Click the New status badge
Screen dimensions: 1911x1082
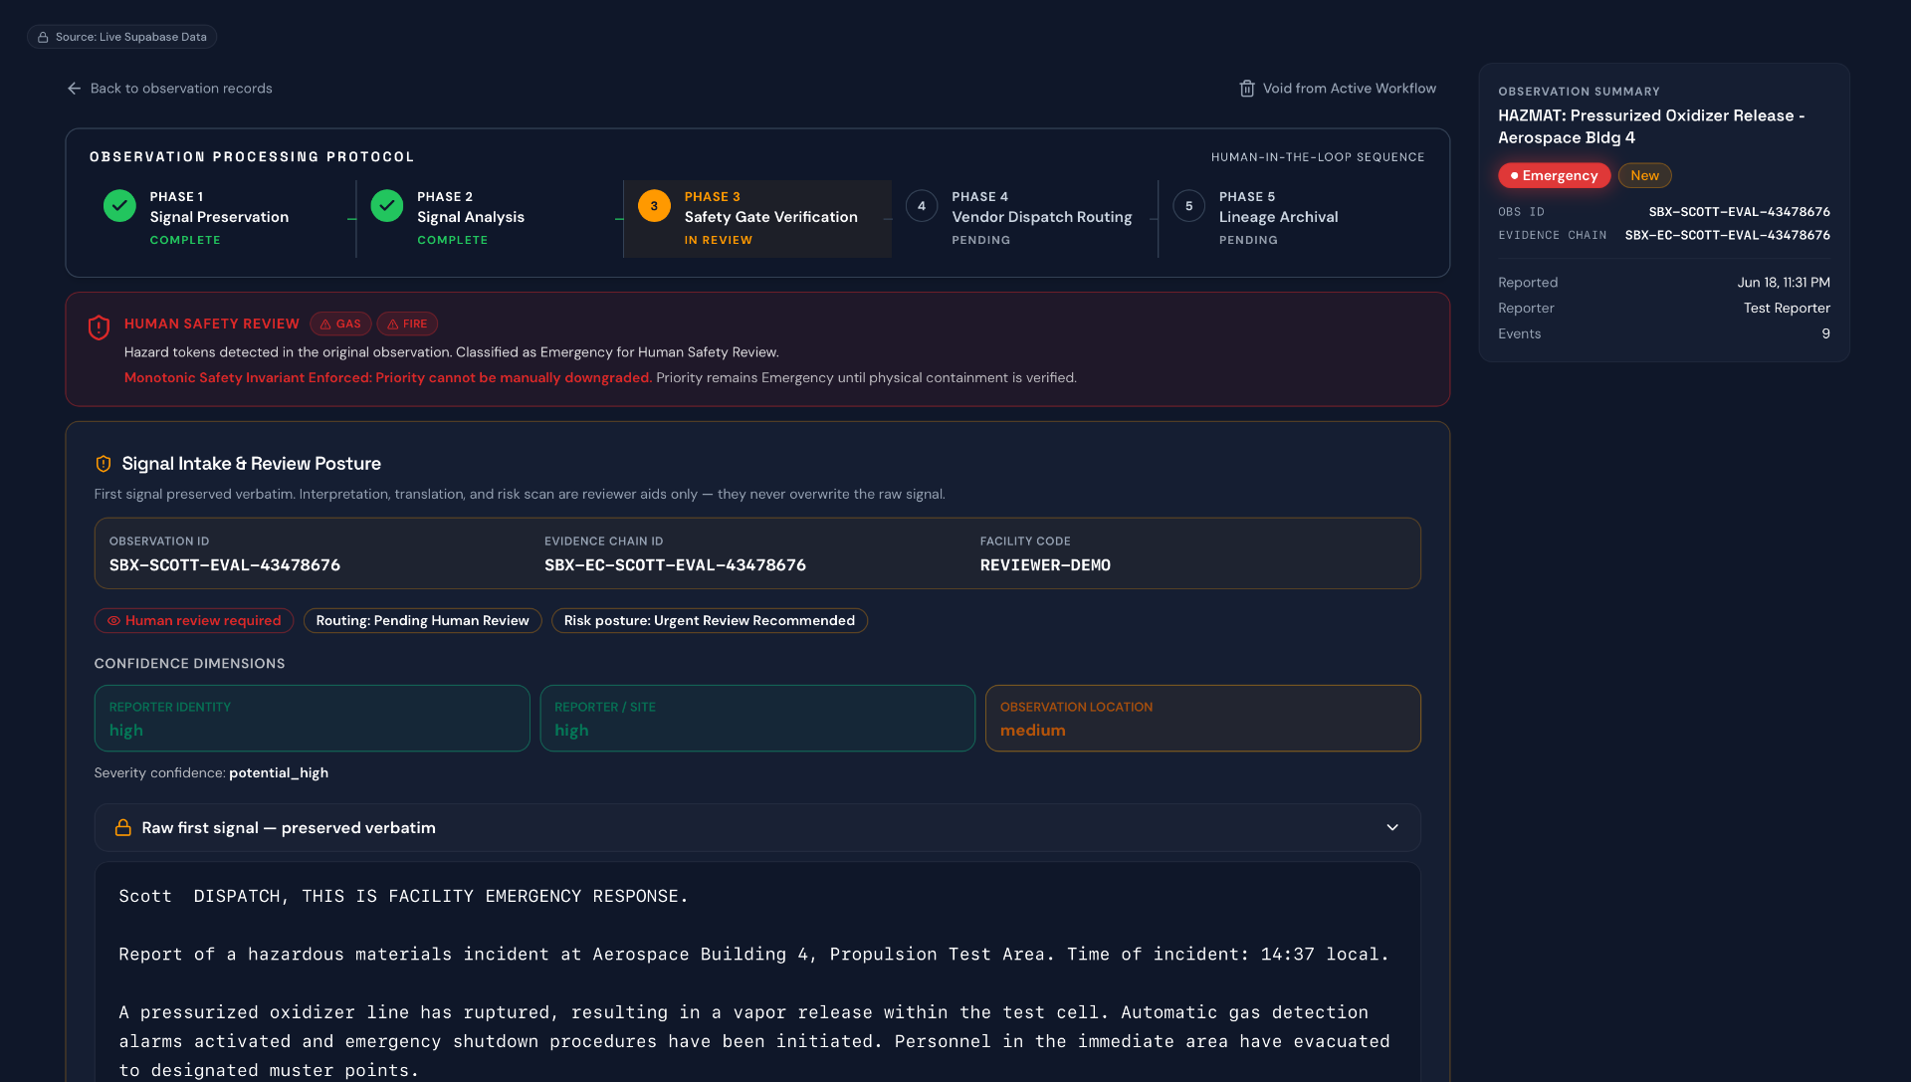[x=1644, y=176]
